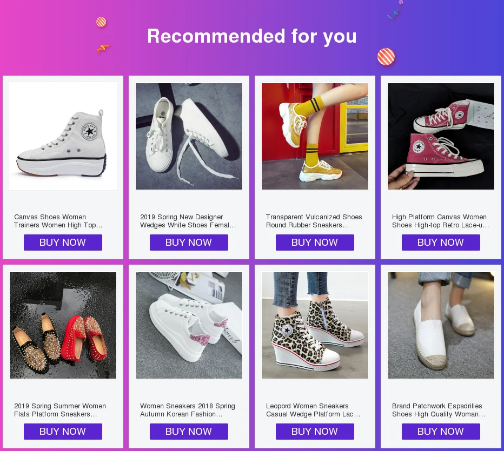Open the white espadrilles shoes photo
Viewport: 504px width, 451px height.
coord(441,325)
